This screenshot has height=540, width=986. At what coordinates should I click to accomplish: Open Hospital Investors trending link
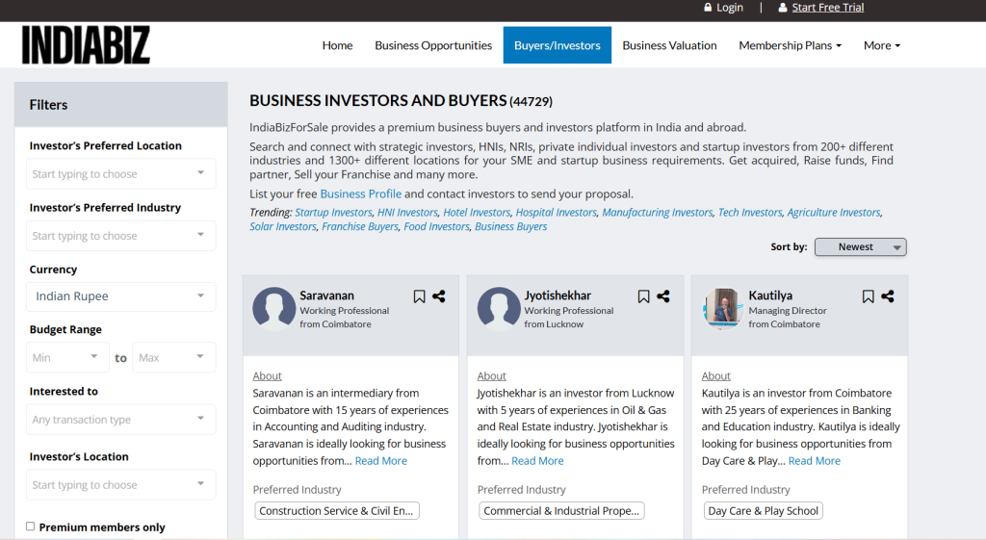(x=556, y=213)
